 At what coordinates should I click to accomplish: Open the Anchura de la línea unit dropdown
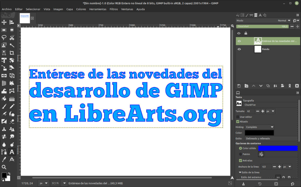click(x=287, y=167)
